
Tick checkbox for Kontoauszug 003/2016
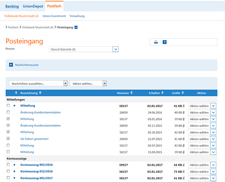(x=8, y=164)
